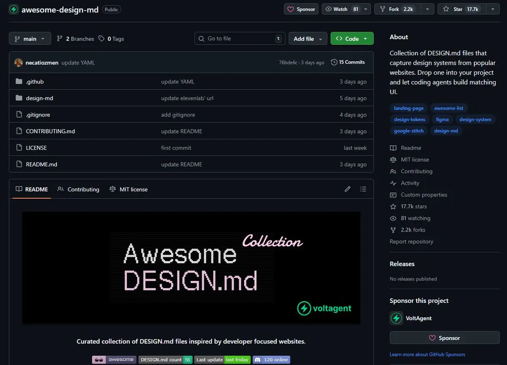This screenshot has width=507, height=365.
Task: Open the green Code dropdown
Action: [x=352, y=39]
